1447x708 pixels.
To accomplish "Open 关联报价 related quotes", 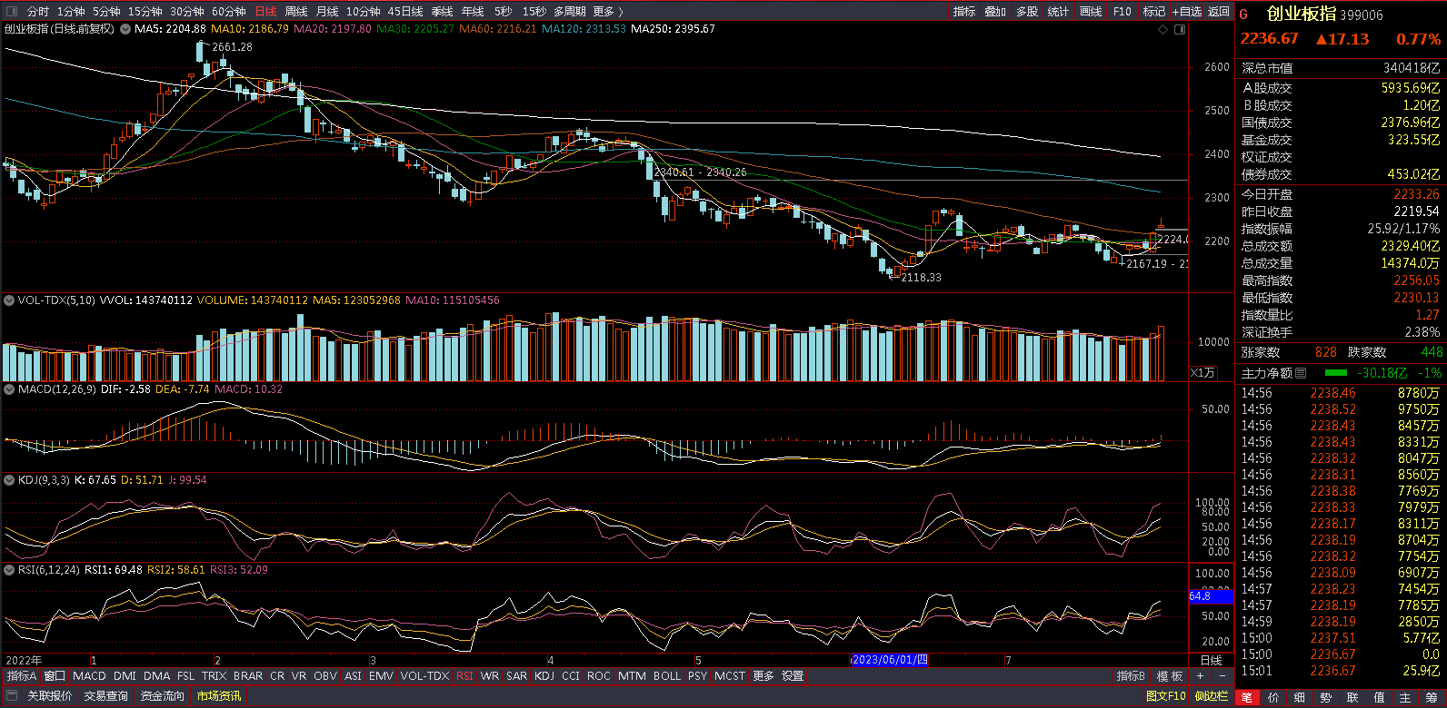I will 49,696.
